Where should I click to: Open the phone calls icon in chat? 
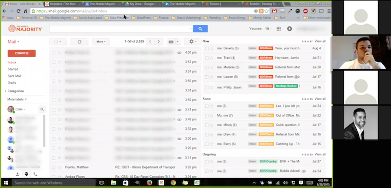35,174
